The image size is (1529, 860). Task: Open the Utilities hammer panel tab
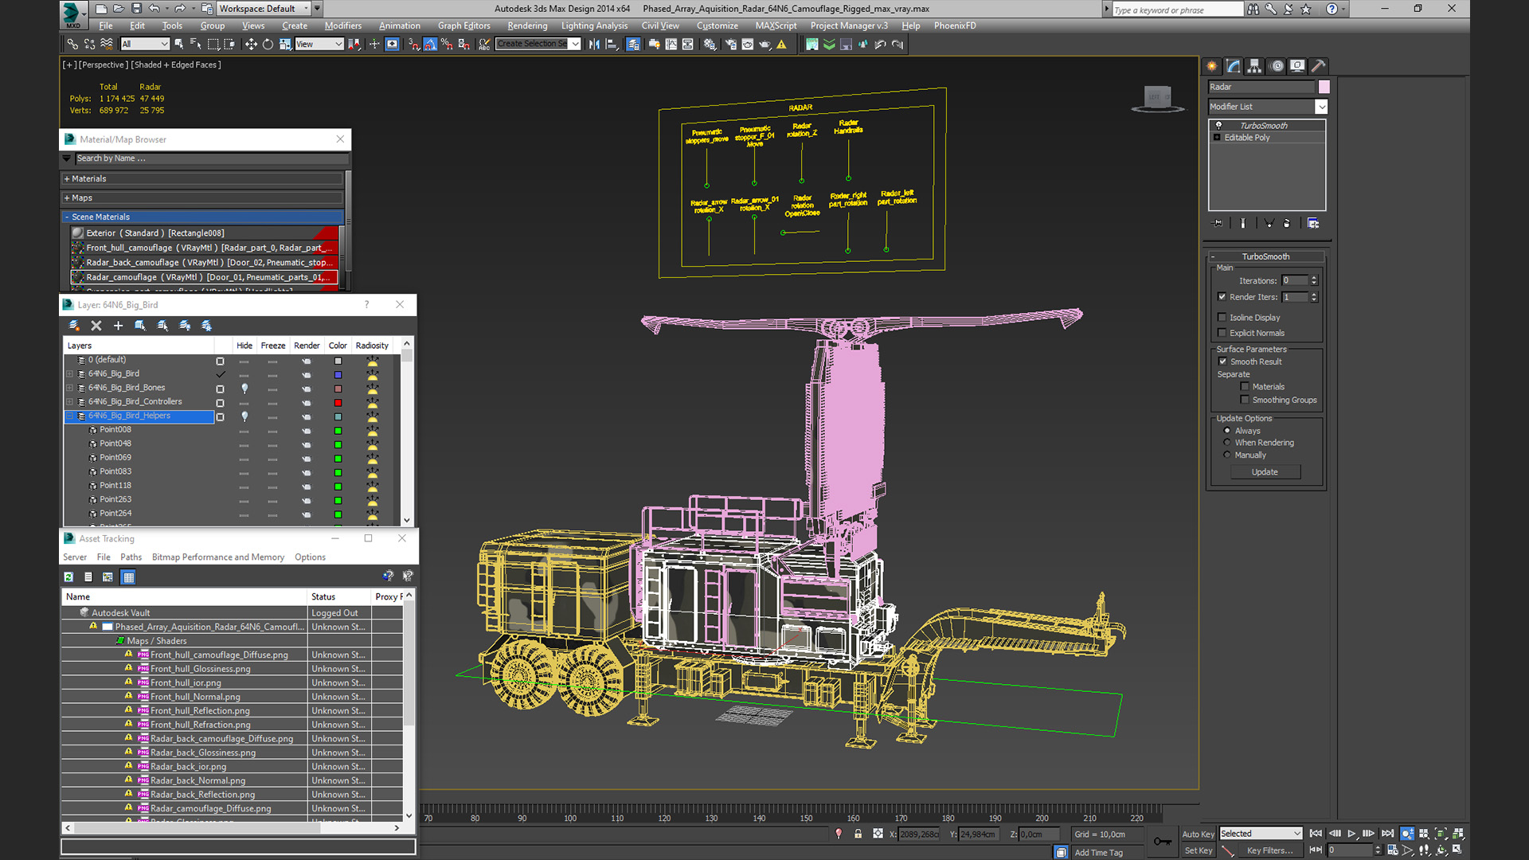click(1318, 66)
